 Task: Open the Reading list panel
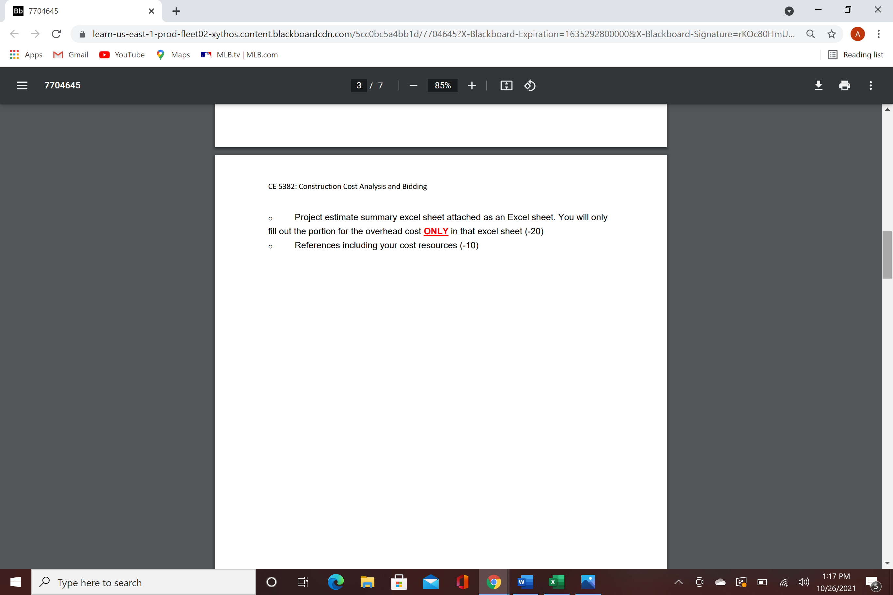point(856,55)
